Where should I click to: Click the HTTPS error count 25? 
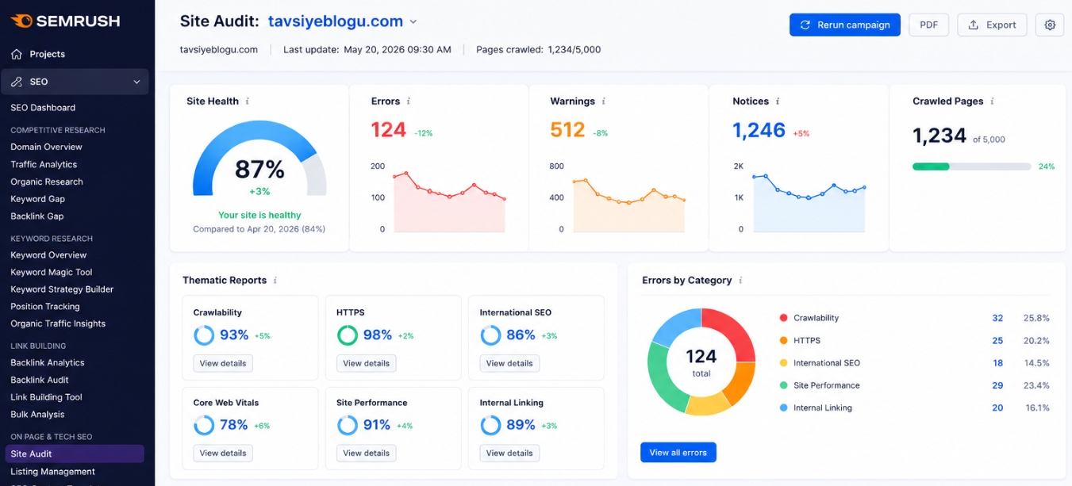tap(997, 340)
